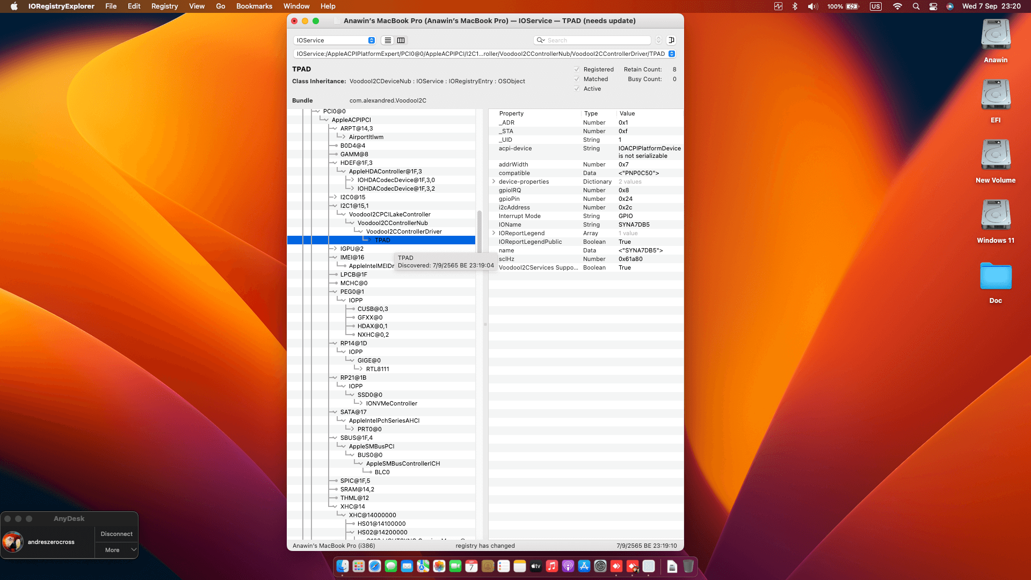Collapse the PEG0@1 tree node
The image size is (1031, 580).
334,292
